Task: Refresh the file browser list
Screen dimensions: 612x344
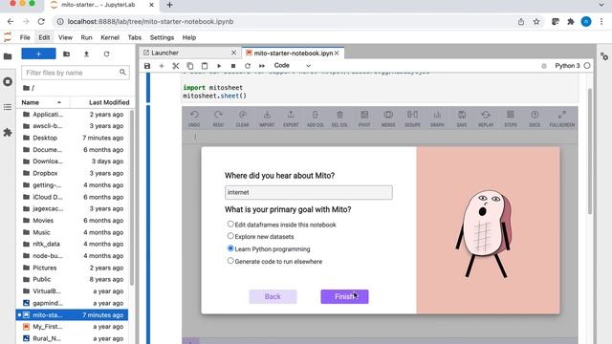Action: tap(106, 54)
